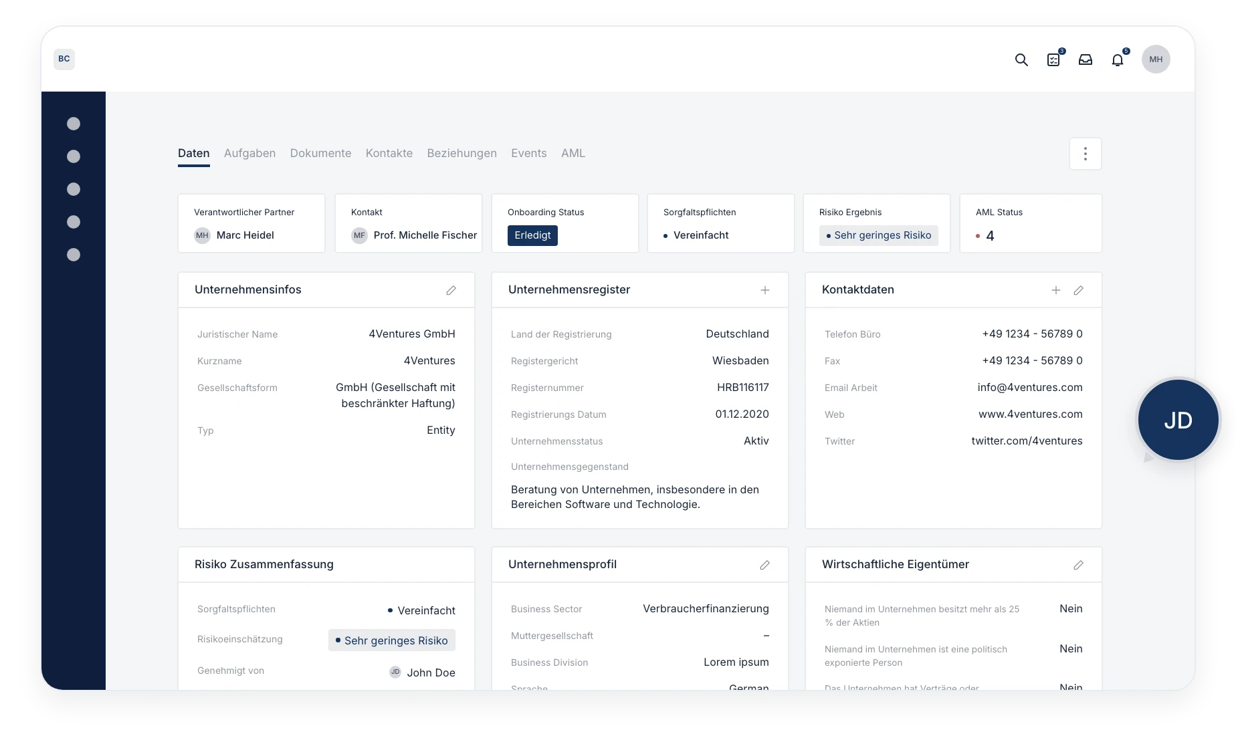Viewport: 1236px width, 746px height.
Task: Select the Daten tab
Action: [x=194, y=153]
